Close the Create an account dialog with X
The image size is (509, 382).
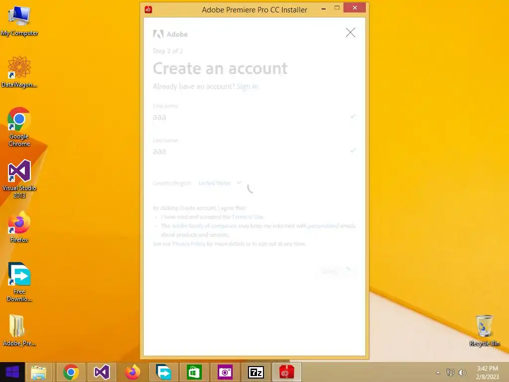tap(350, 32)
